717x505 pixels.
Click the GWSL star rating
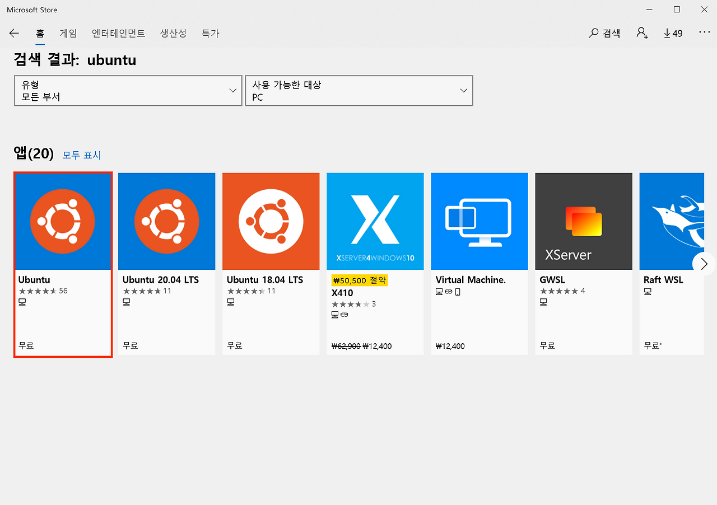[x=558, y=291]
